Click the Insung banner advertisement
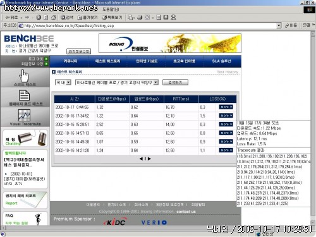 tap(170, 43)
